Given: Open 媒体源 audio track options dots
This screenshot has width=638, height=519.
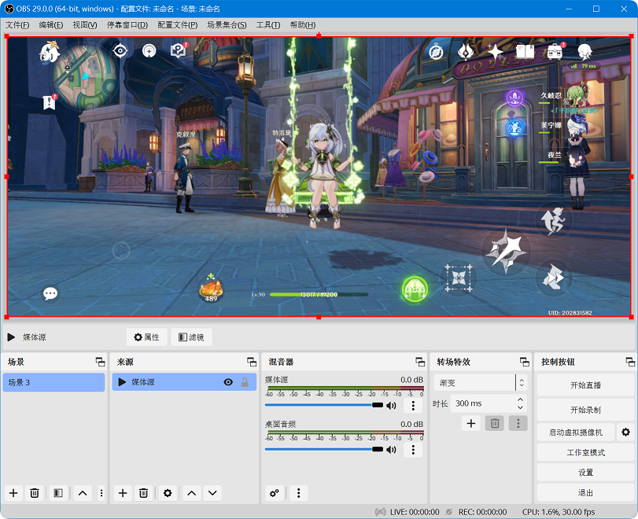Looking at the screenshot, I should tap(413, 405).
